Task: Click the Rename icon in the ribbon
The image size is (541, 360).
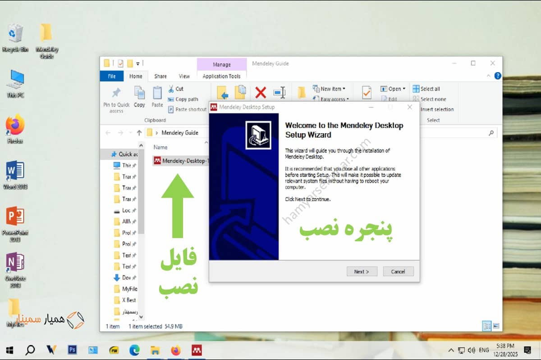Action: coord(280,93)
